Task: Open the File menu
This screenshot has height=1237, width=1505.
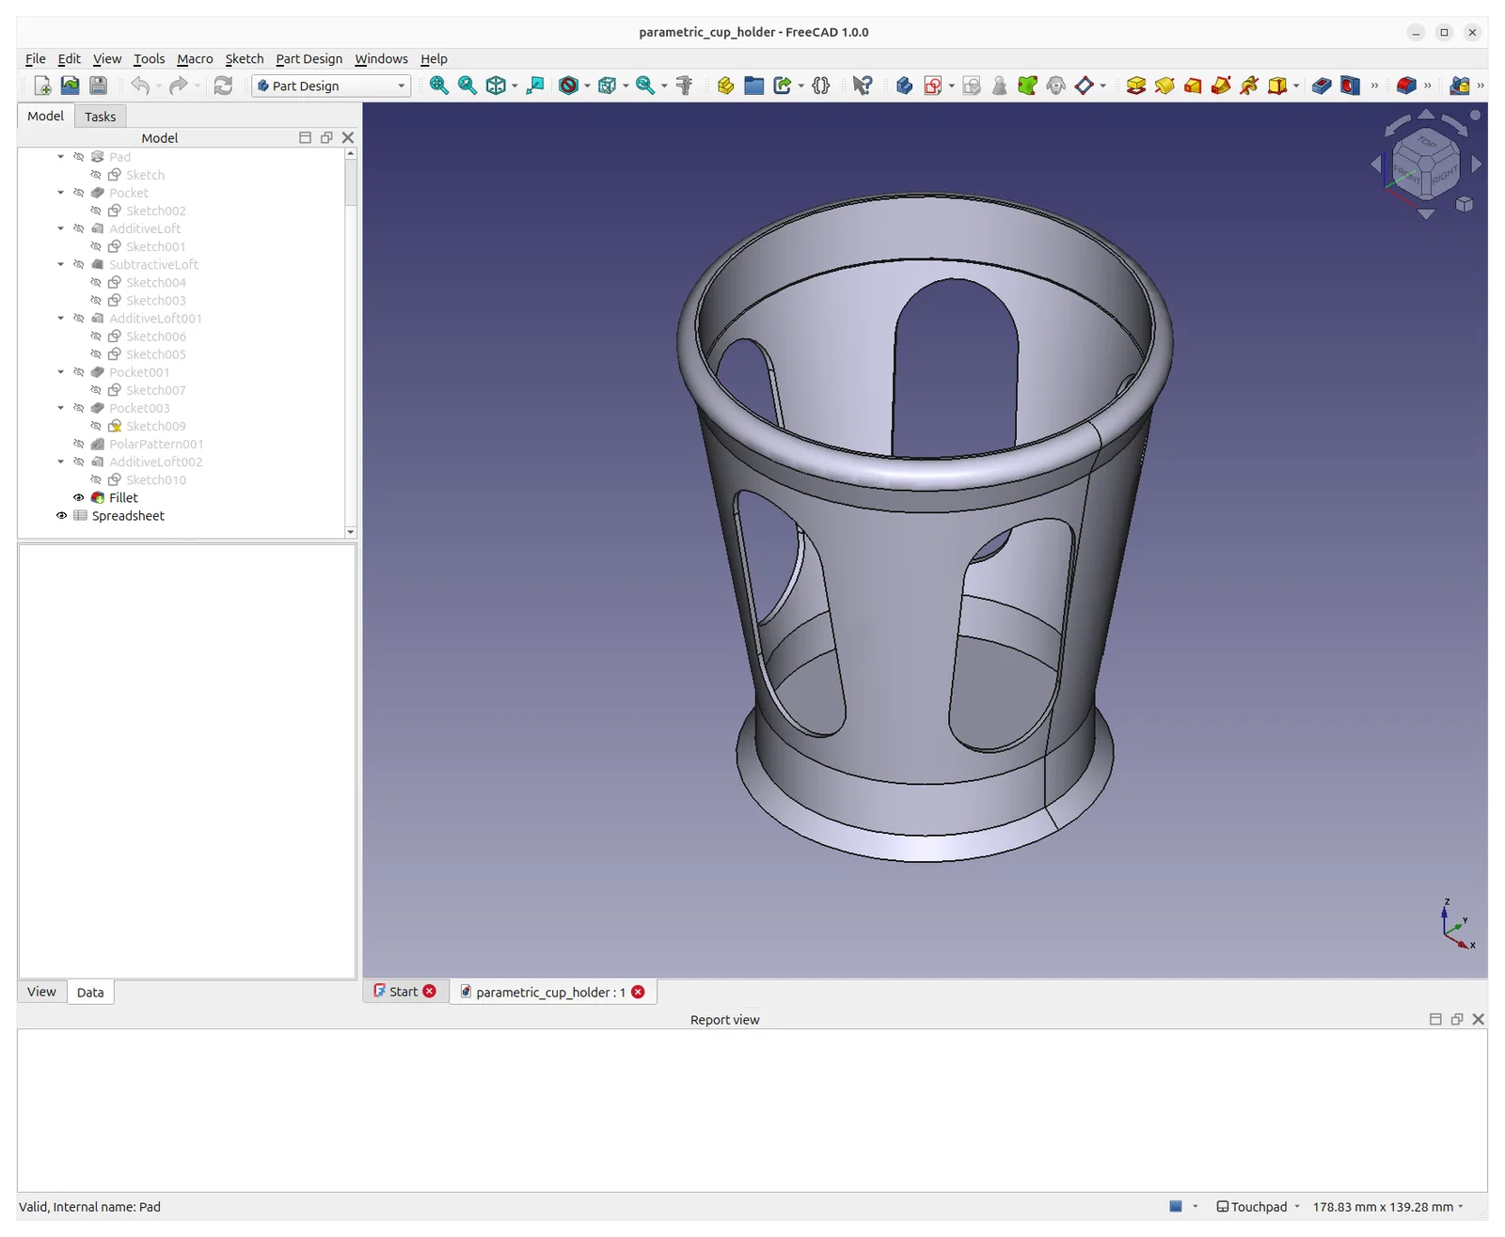Action: pyautogui.click(x=36, y=58)
